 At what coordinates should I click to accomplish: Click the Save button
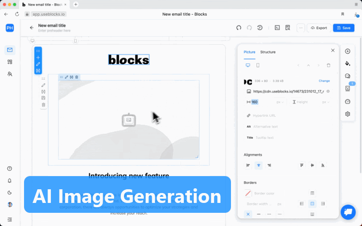344,28
